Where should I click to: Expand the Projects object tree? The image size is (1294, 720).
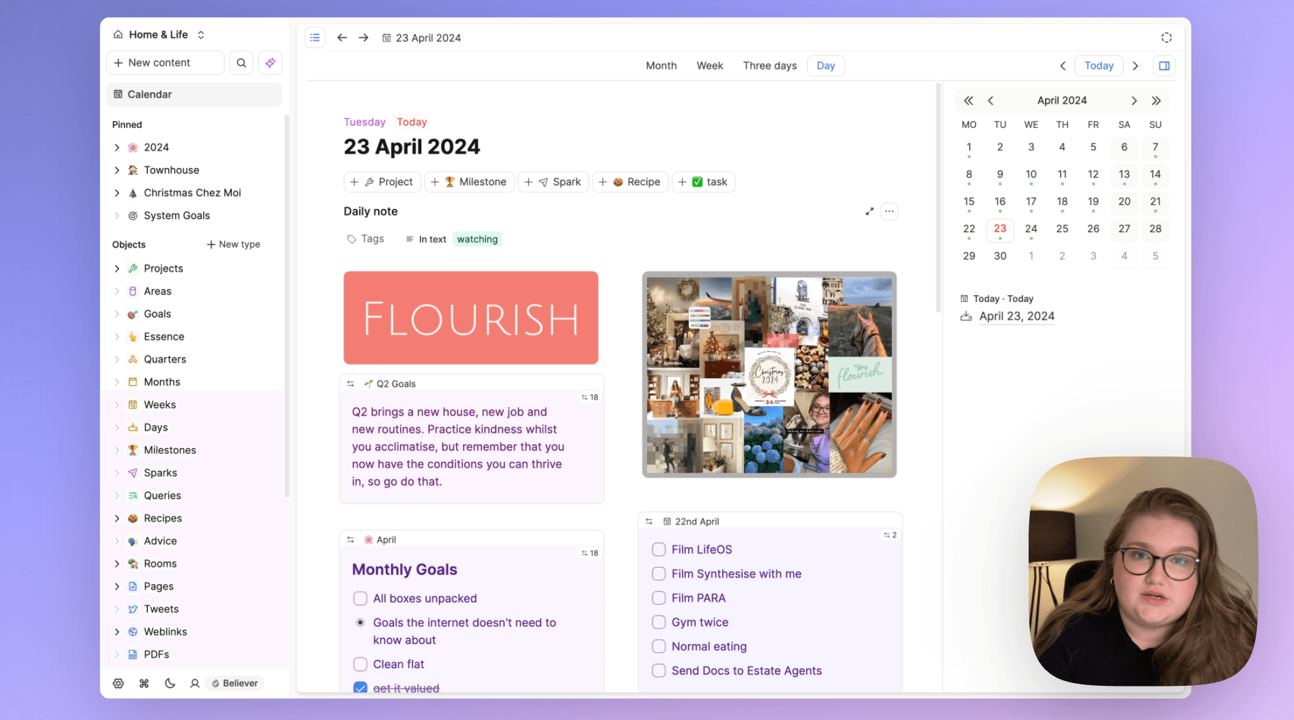coord(117,268)
